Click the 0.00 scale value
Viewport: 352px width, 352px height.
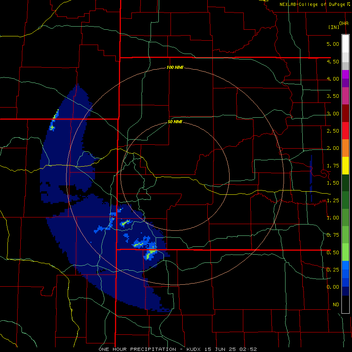333,287
